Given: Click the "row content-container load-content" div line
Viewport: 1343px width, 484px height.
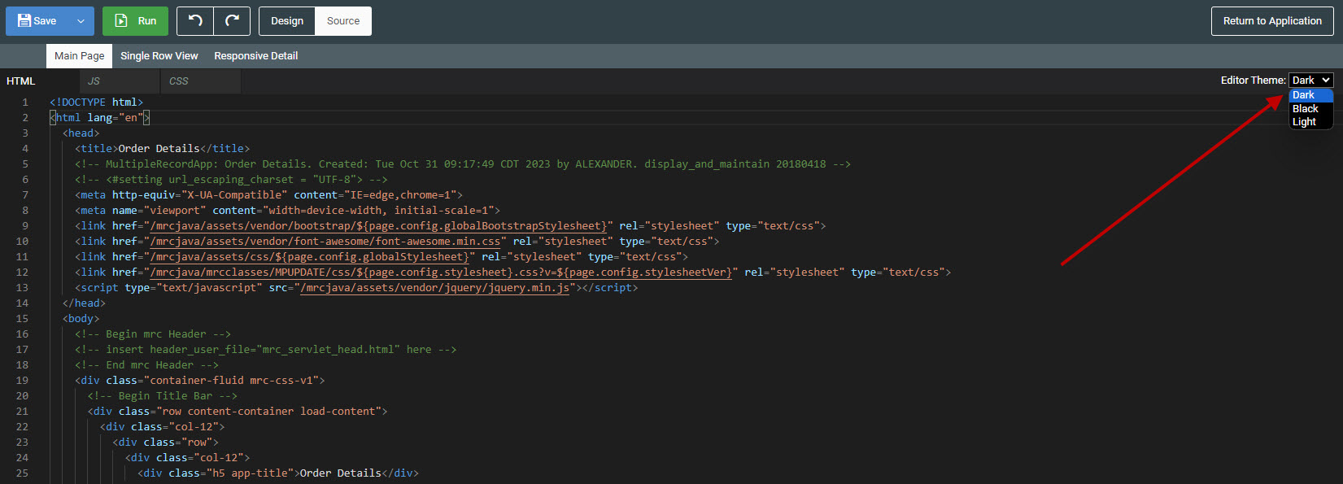Looking at the screenshot, I should pos(238,412).
